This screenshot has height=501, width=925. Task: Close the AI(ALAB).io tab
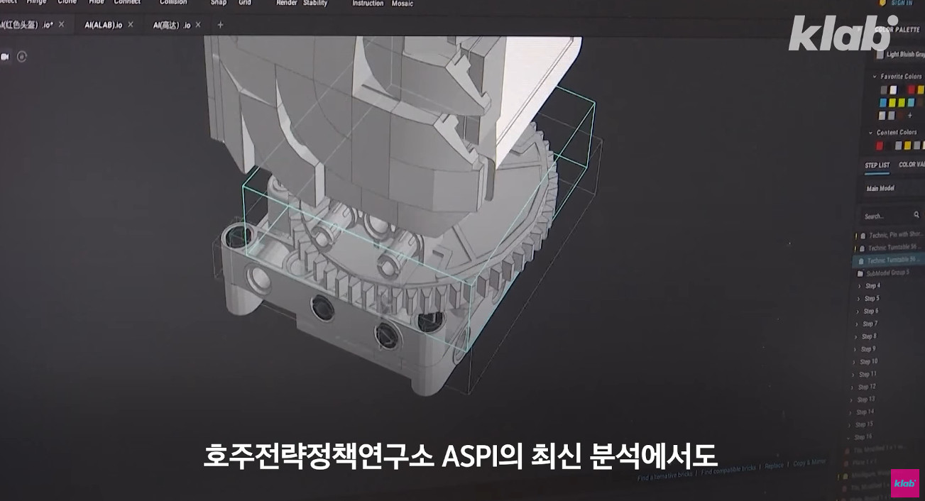130,25
